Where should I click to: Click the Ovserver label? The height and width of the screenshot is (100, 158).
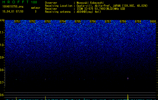click(x=51, y=3)
